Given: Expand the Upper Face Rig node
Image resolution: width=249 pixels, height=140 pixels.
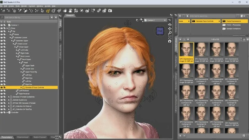Looking at the screenshot, I should 21,72.
